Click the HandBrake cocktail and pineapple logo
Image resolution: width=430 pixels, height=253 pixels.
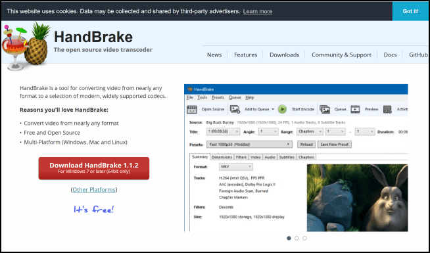point(26,45)
